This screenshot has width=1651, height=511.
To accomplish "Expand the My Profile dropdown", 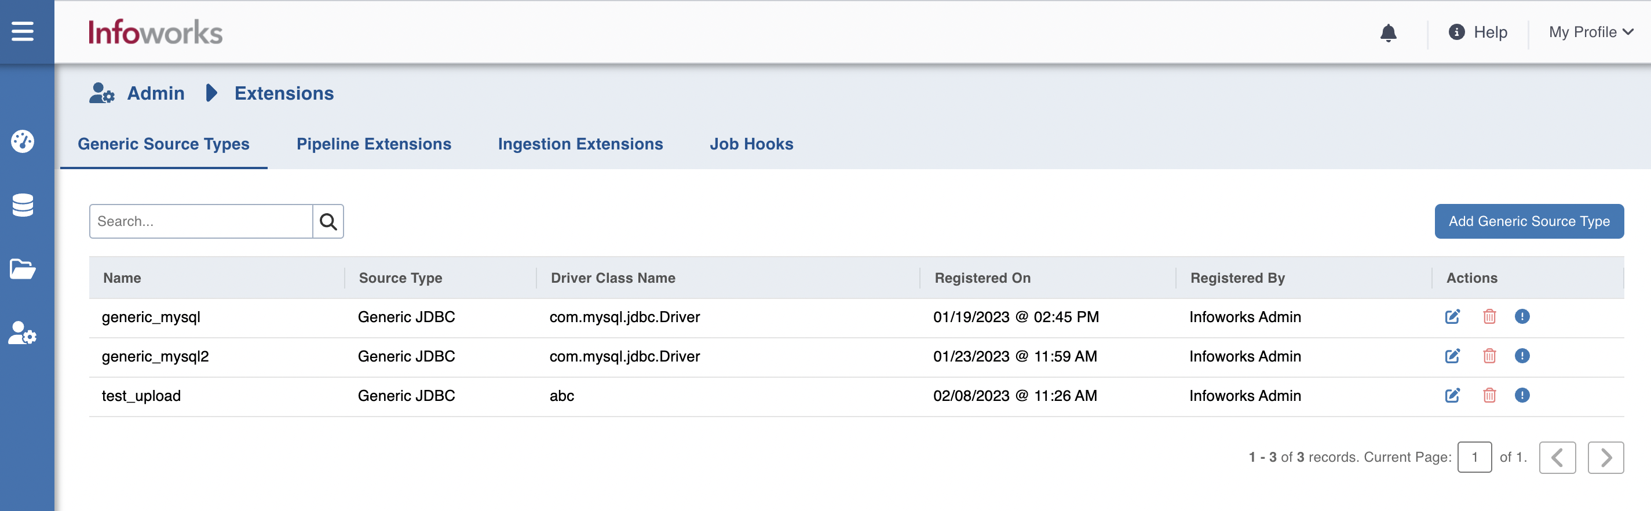I will (x=1591, y=32).
